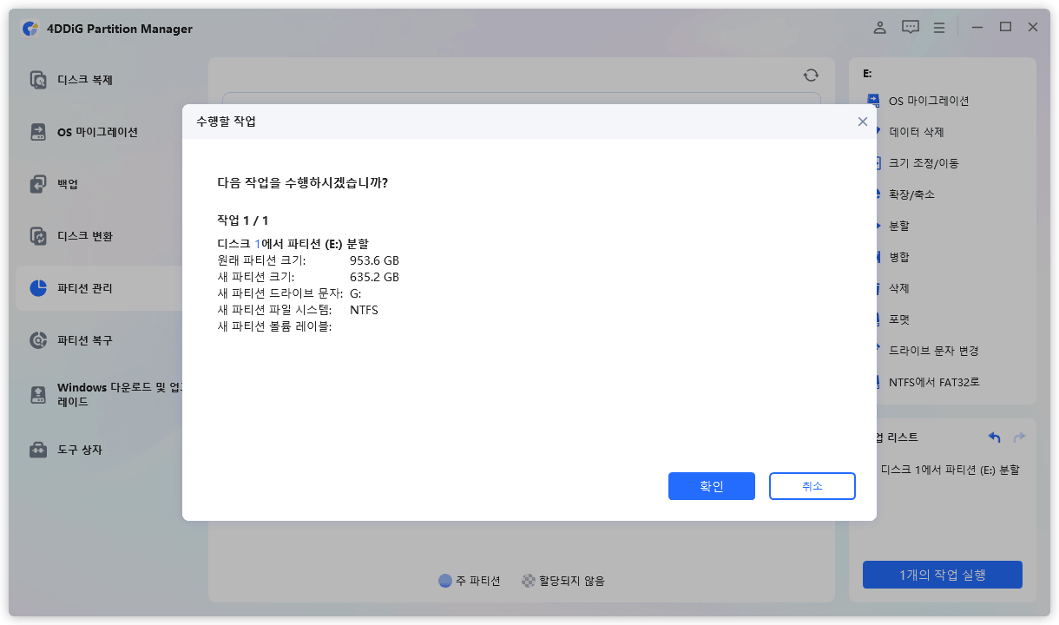Screen dimensions: 1059x625
Task: Choose NTFS에서 FAT32로 action
Action: point(934,382)
